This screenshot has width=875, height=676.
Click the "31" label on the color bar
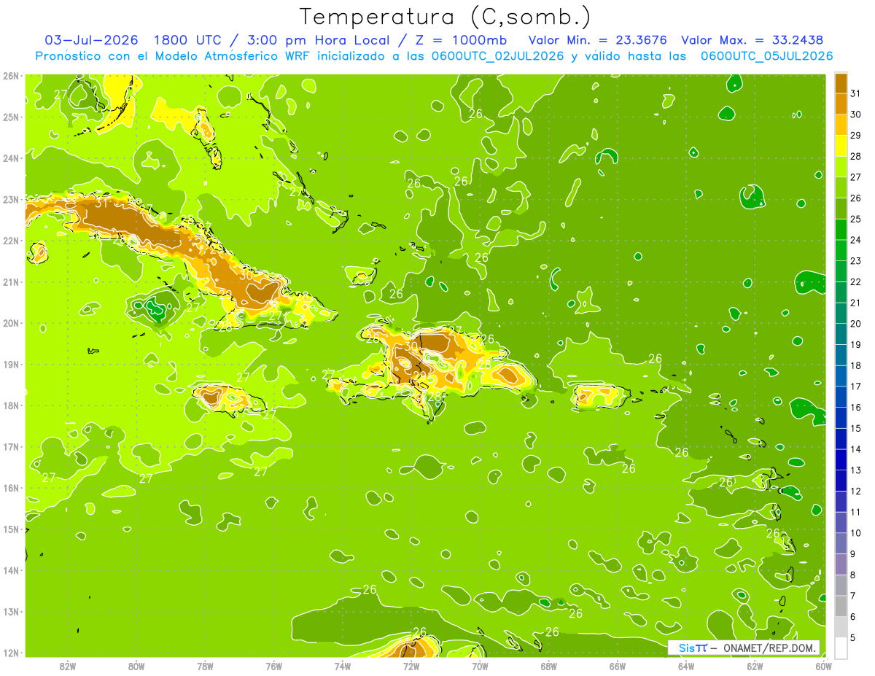tap(856, 93)
